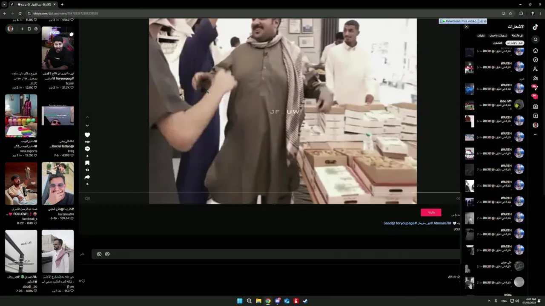Image resolution: width=545 pixels, height=306 pixels.
Task: Reload the page in Chrome
Action: (x=20, y=13)
